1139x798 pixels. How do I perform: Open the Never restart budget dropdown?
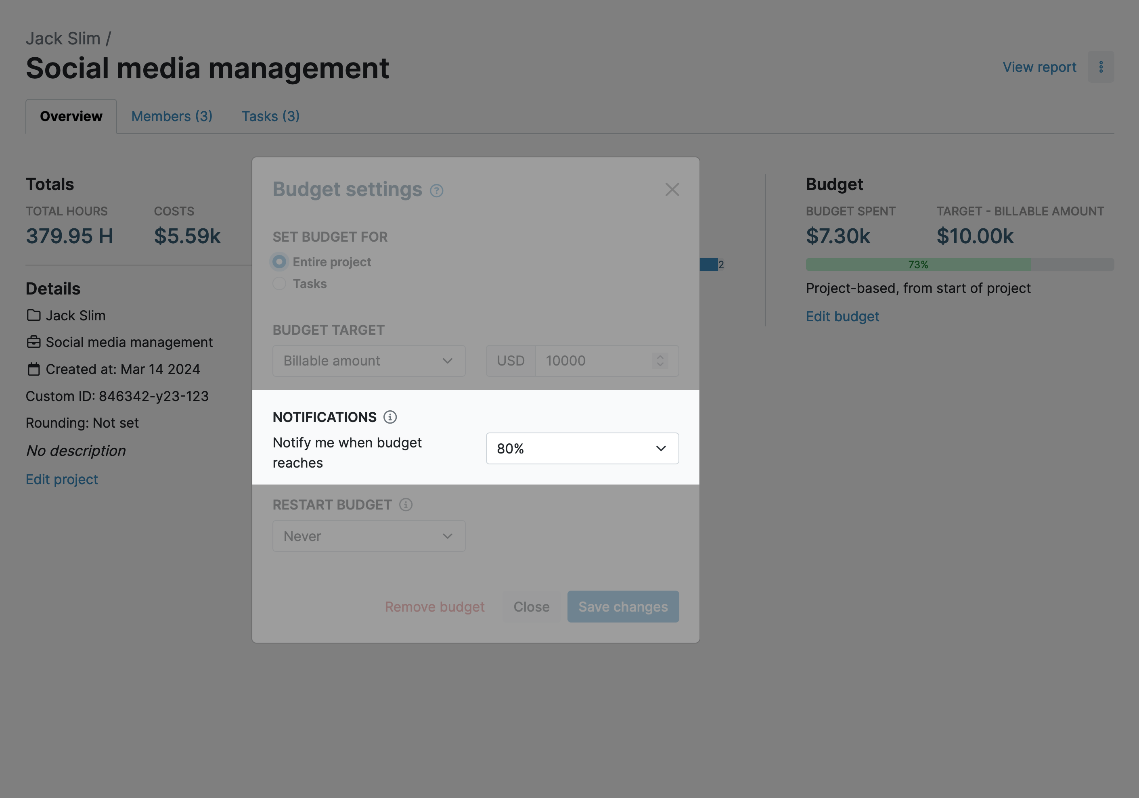click(368, 536)
